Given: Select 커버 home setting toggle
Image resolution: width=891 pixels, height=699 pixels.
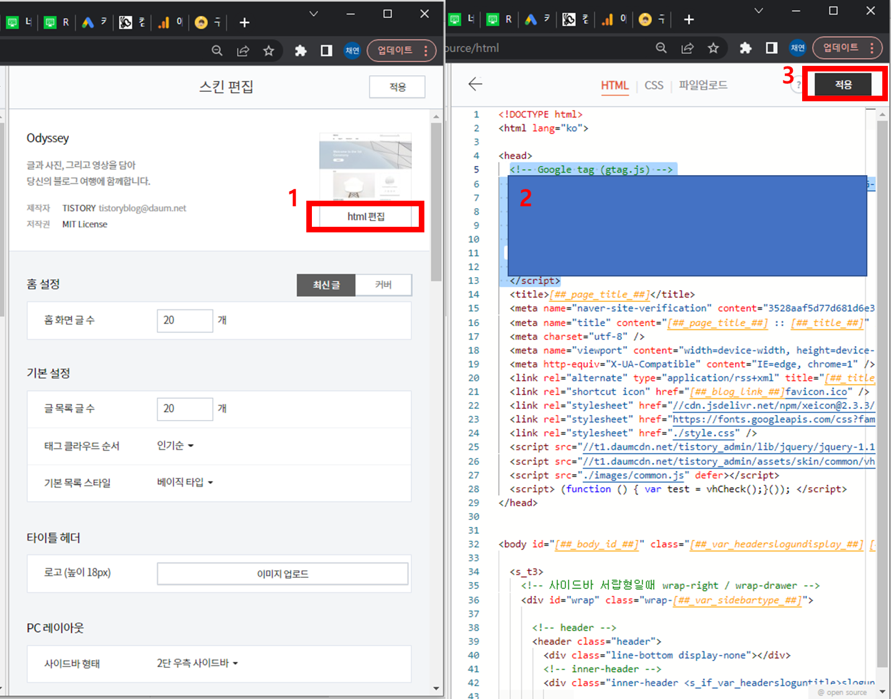Looking at the screenshot, I should (x=383, y=285).
